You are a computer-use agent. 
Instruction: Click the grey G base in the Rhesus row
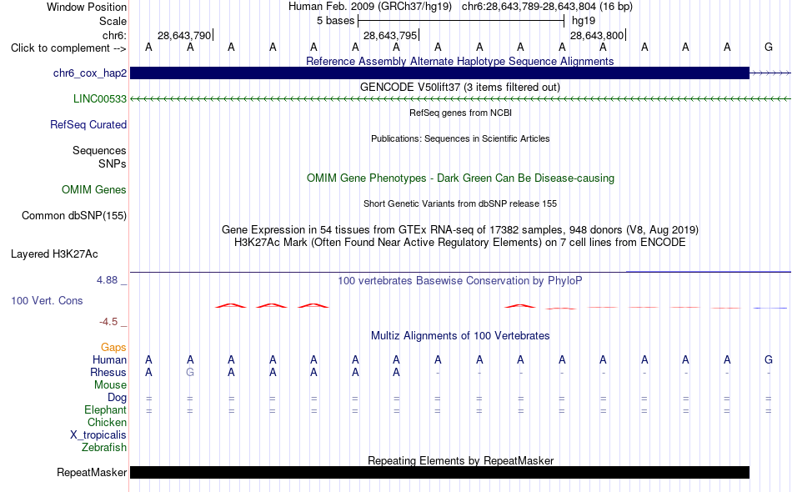tap(190, 372)
